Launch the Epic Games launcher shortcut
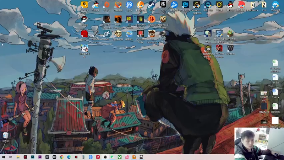 tap(163, 5)
